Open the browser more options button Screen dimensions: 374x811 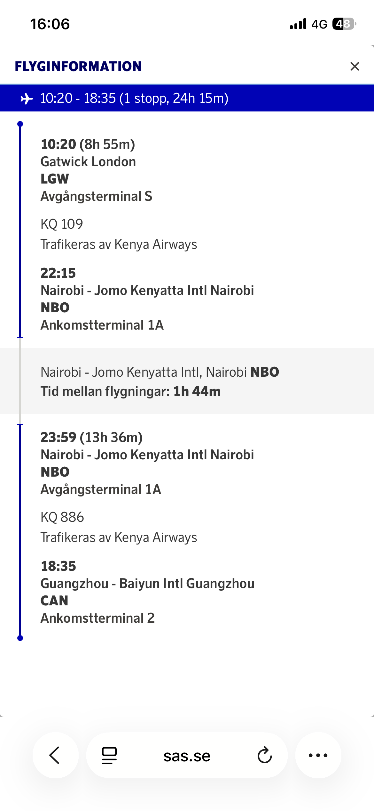tap(318, 755)
